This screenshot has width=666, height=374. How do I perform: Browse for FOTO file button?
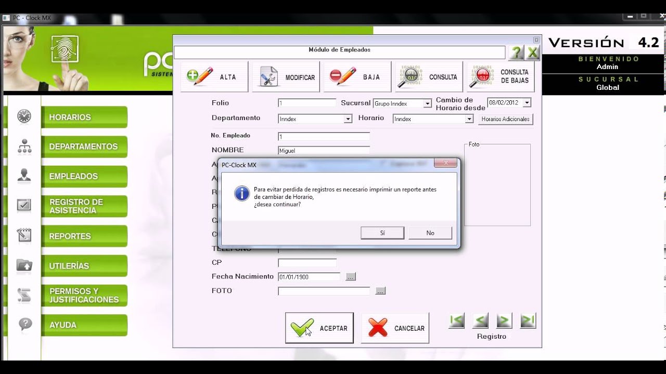[381, 291]
